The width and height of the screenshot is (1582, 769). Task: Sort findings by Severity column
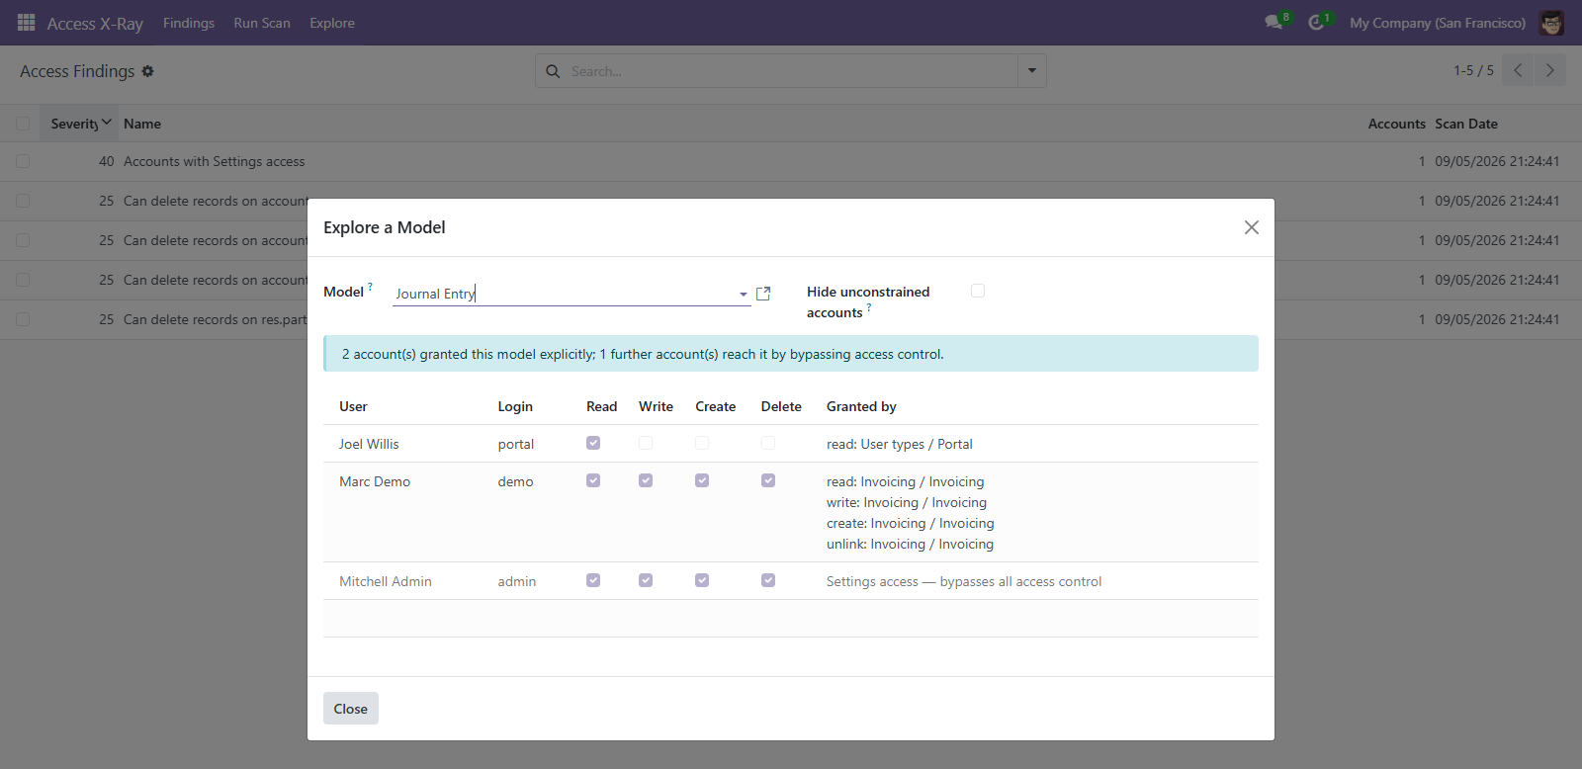tap(81, 124)
